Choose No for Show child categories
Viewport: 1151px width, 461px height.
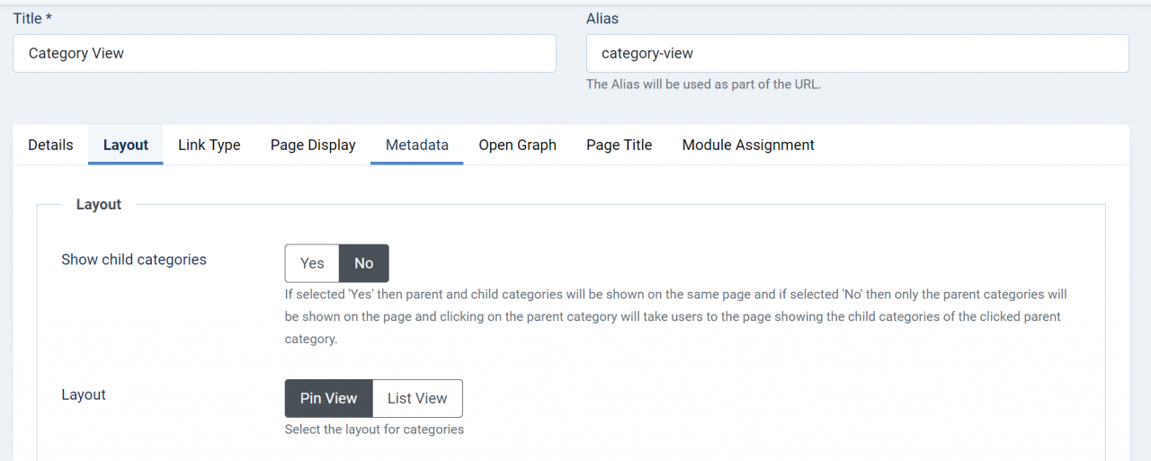363,263
